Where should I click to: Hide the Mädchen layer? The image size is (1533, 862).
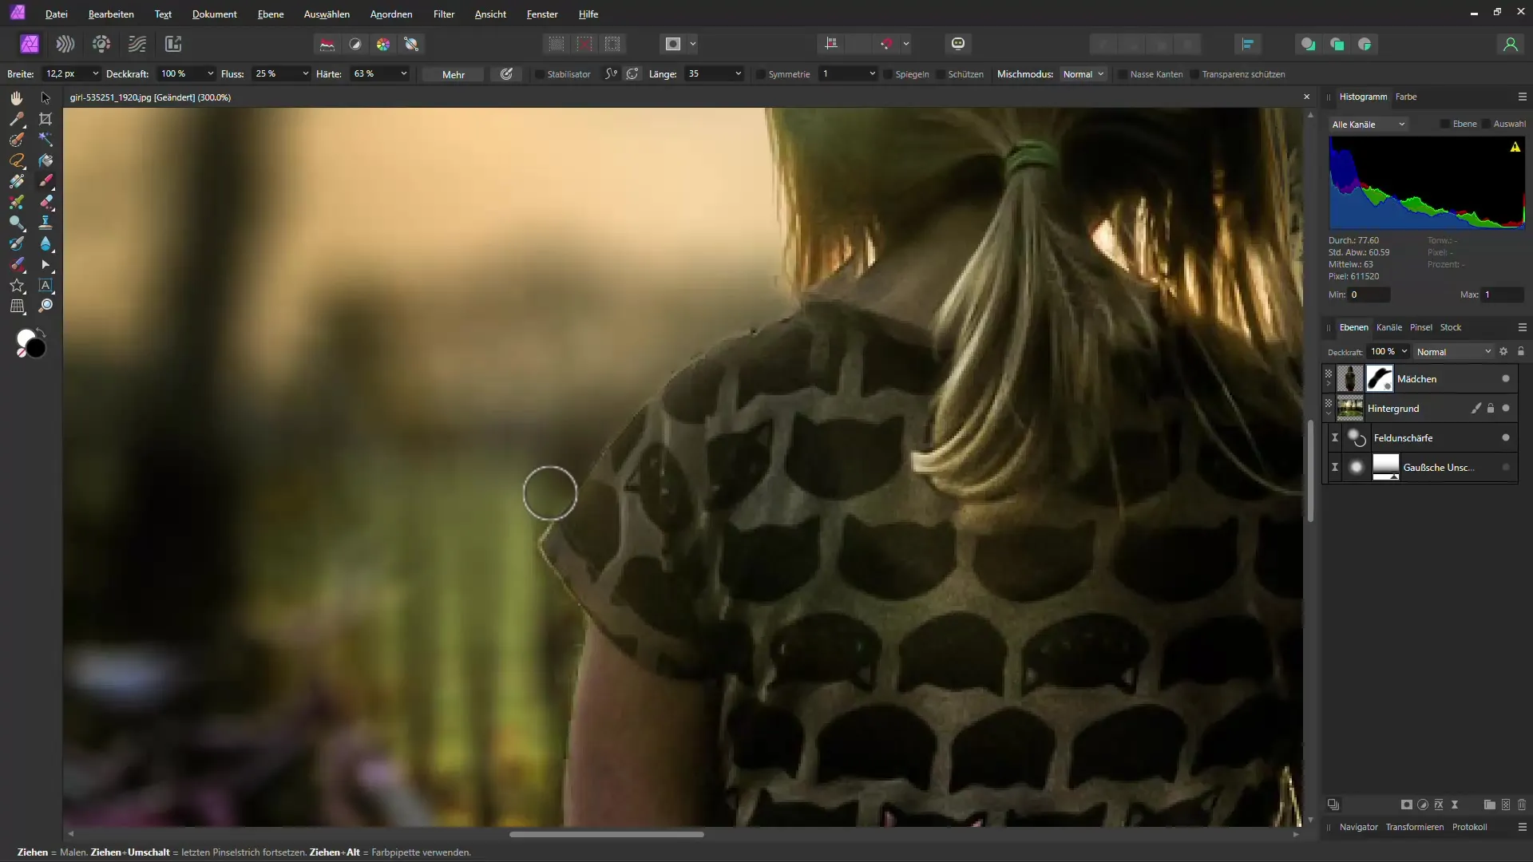pyautogui.click(x=1506, y=379)
